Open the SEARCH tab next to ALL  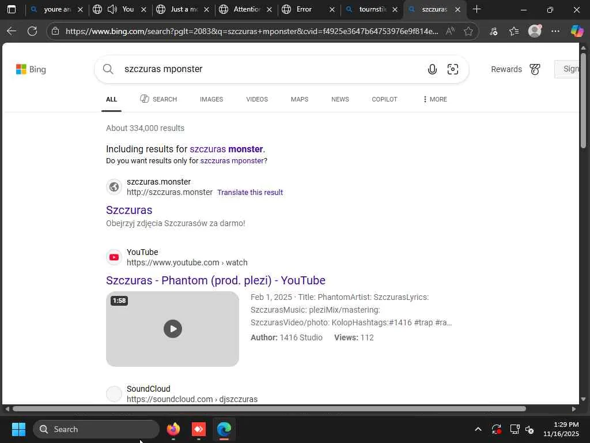[x=158, y=99]
